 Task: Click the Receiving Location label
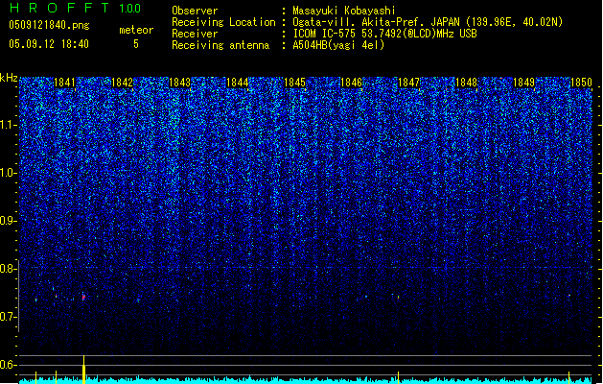[223, 22]
